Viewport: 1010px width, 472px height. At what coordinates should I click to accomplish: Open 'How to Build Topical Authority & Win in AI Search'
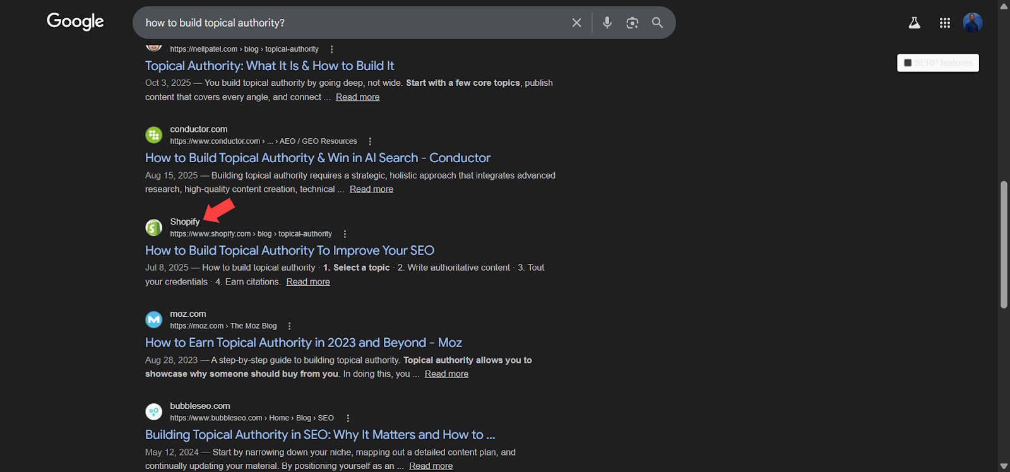(x=318, y=158)
